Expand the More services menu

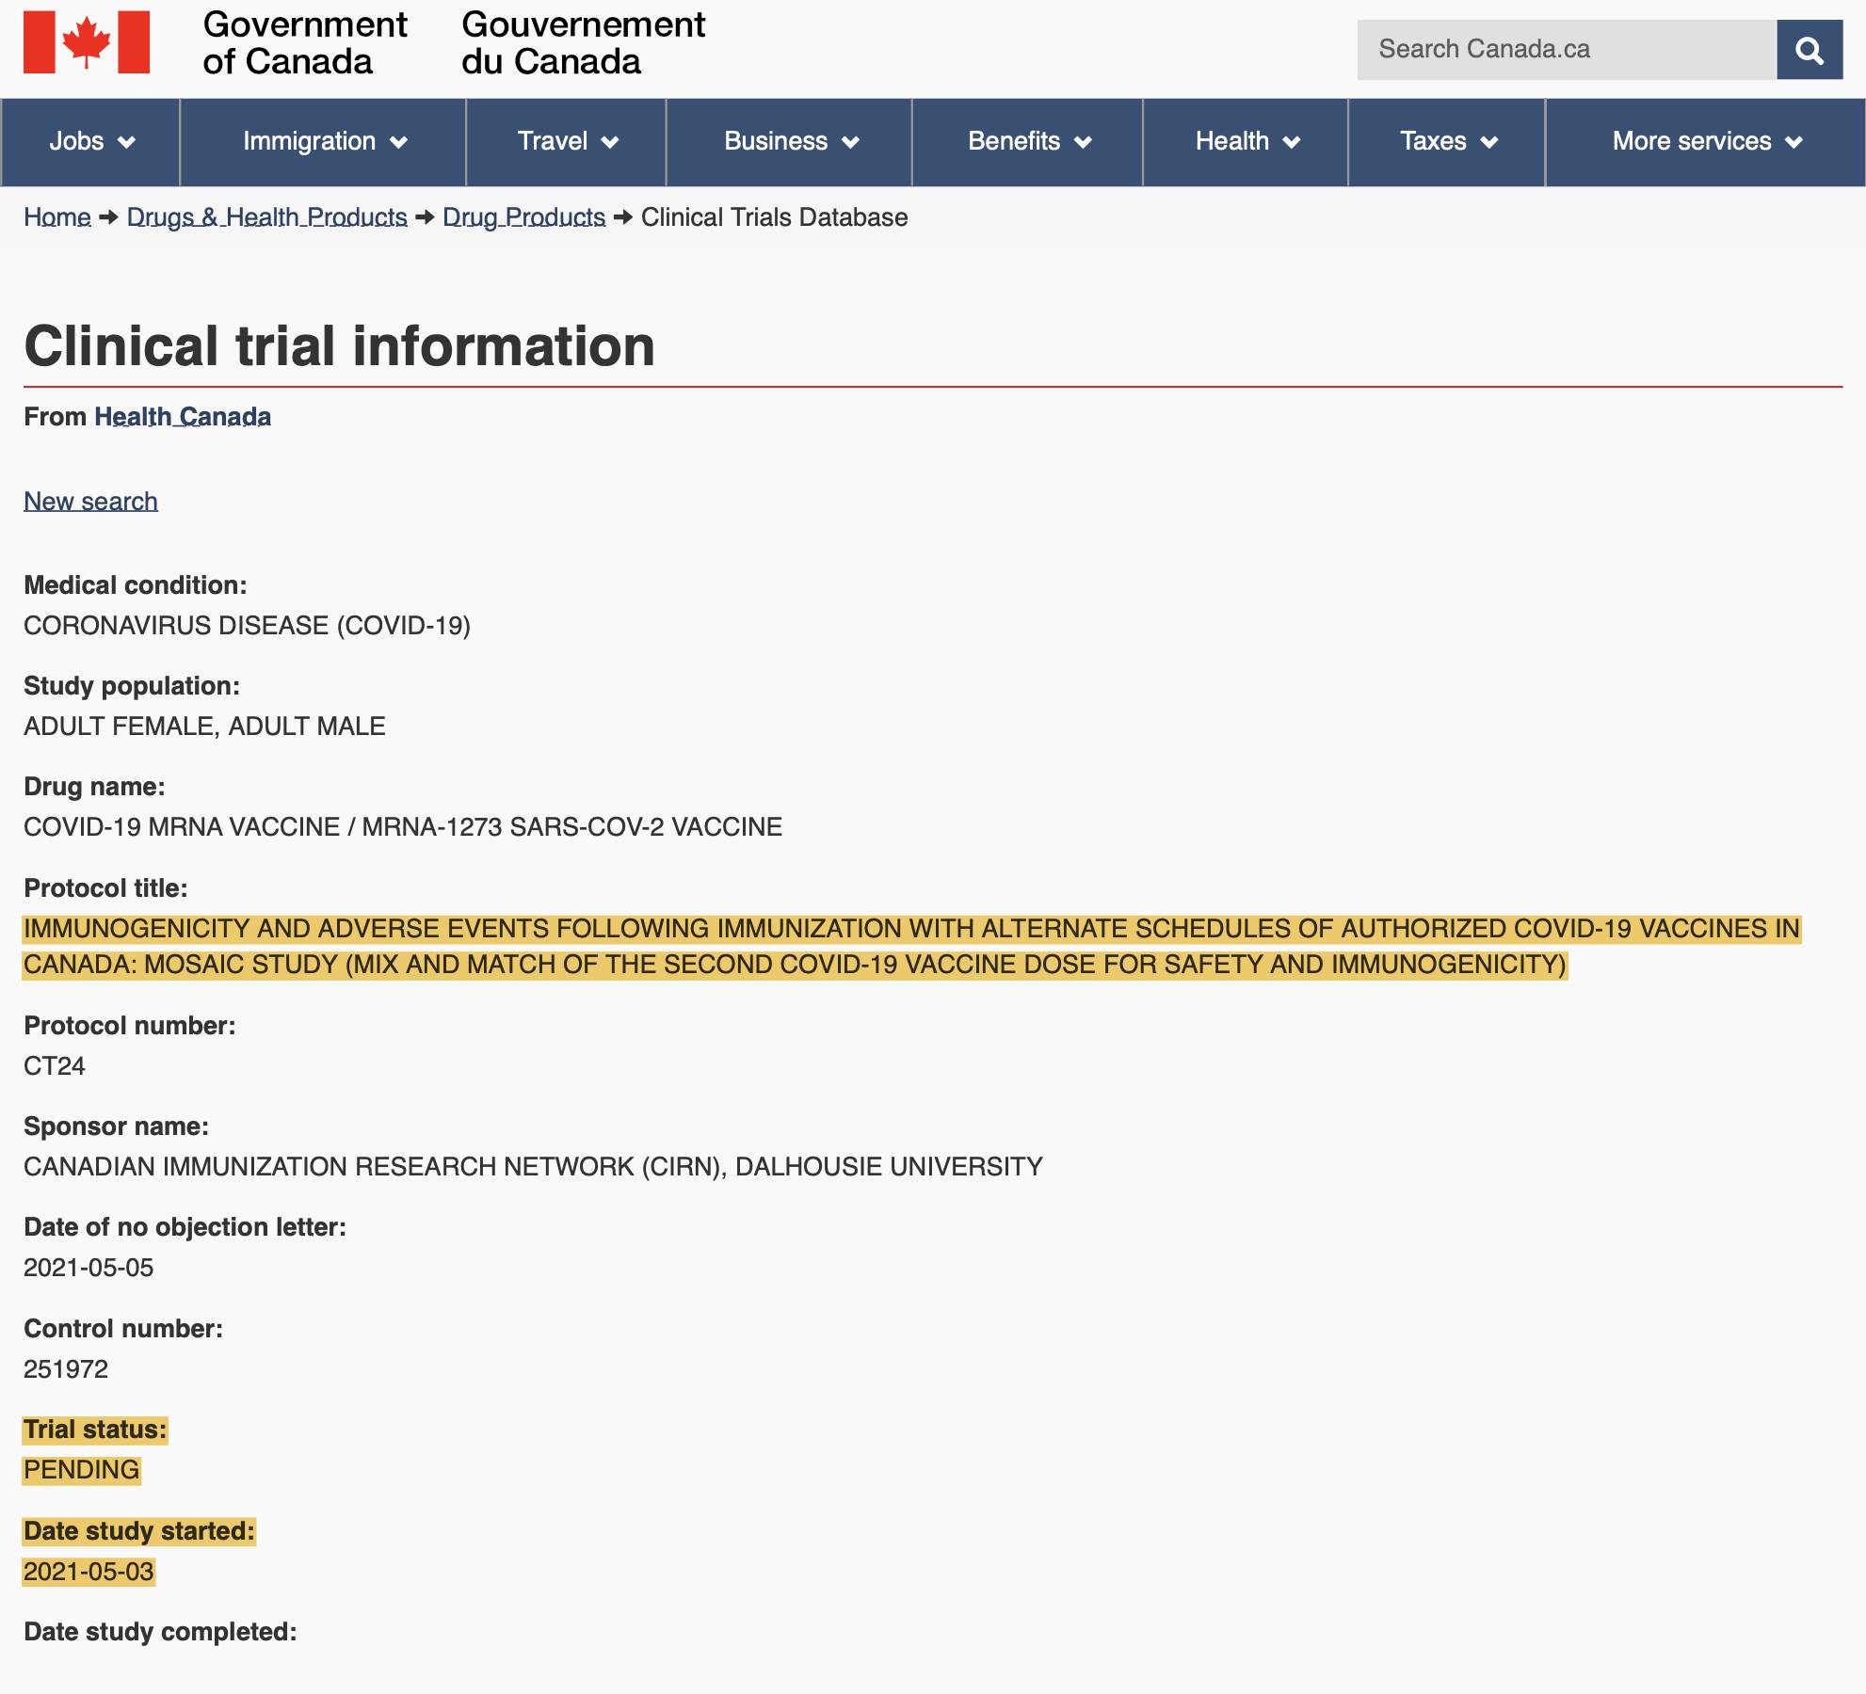point(1706,141)
